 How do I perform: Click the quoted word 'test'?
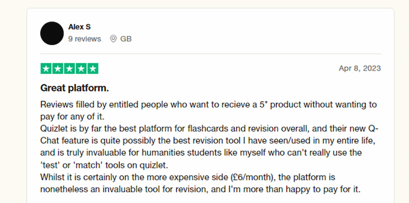click(x=49, y=165)
